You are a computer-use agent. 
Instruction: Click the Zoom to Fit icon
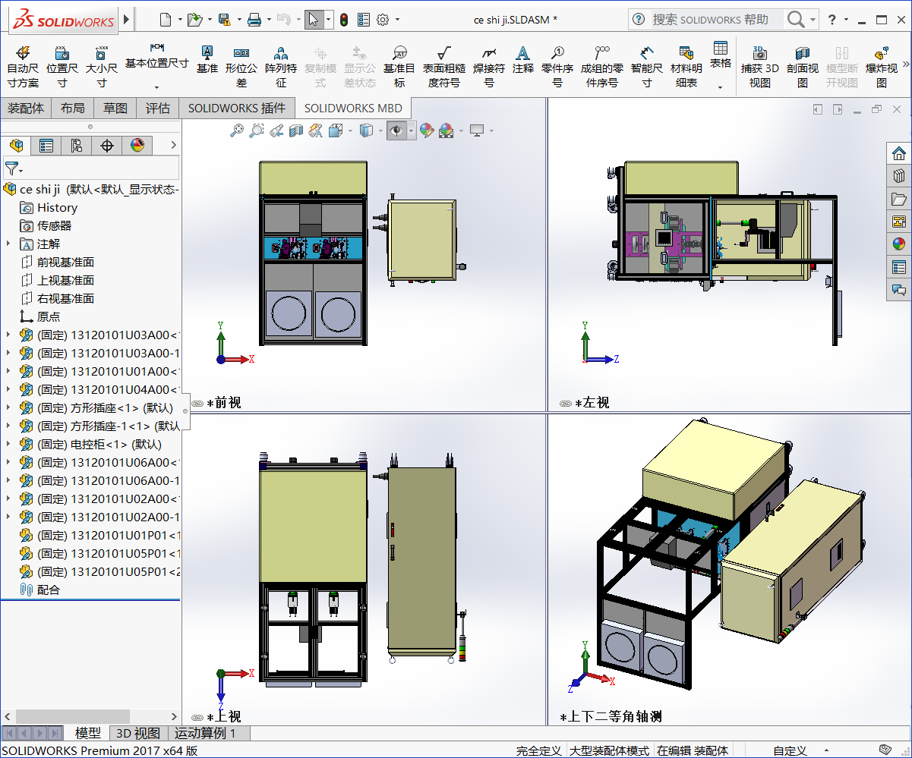coord(237,131)
